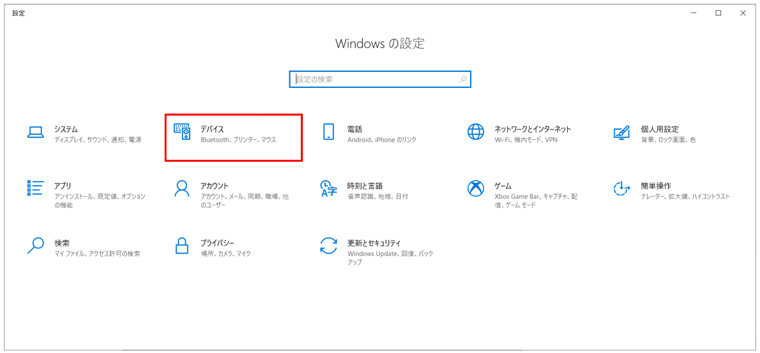Screen dimensions: 760x353
Task: Click 'Bluetooth、プリンター、マウス' description
Action: click(x=238, y=140)
